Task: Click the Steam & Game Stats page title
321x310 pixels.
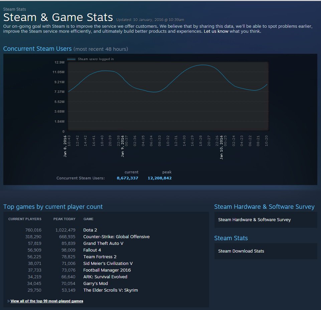Action: click(x=58, y=17)
